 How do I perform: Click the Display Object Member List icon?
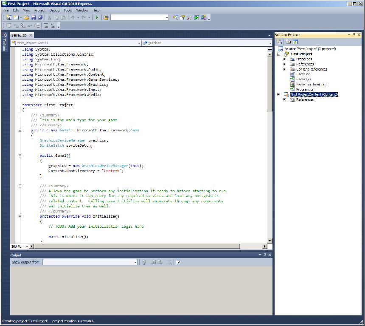point(9,26)
